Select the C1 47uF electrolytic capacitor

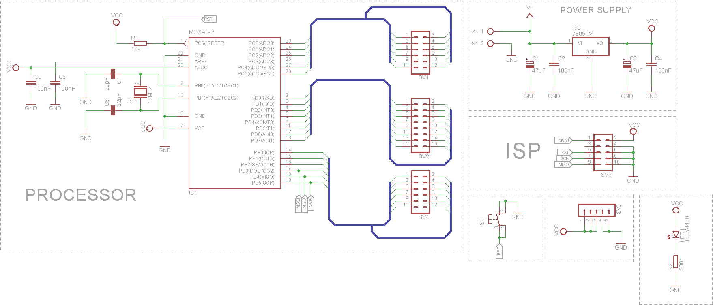coord(529,64)
